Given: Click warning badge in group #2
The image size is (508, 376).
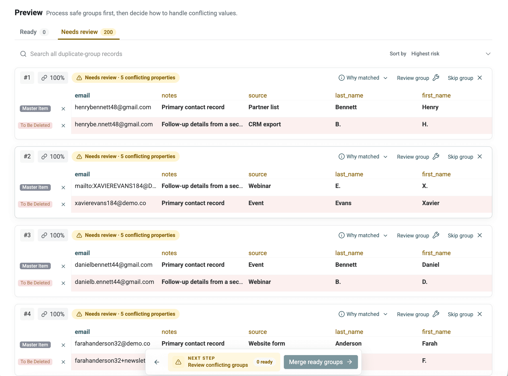Looking at the screenshot, I should (126, 156).
